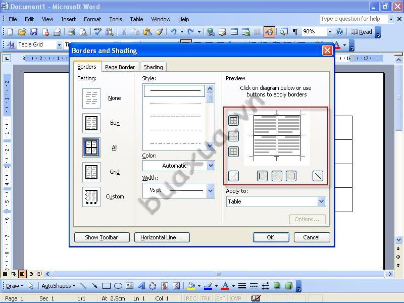Screen dimensions: 404x303
Task: Open the Table menu
Action: (x=136, y=19)
